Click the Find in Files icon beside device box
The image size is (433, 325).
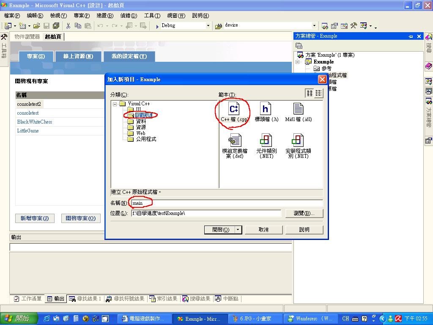click(219, 26)
